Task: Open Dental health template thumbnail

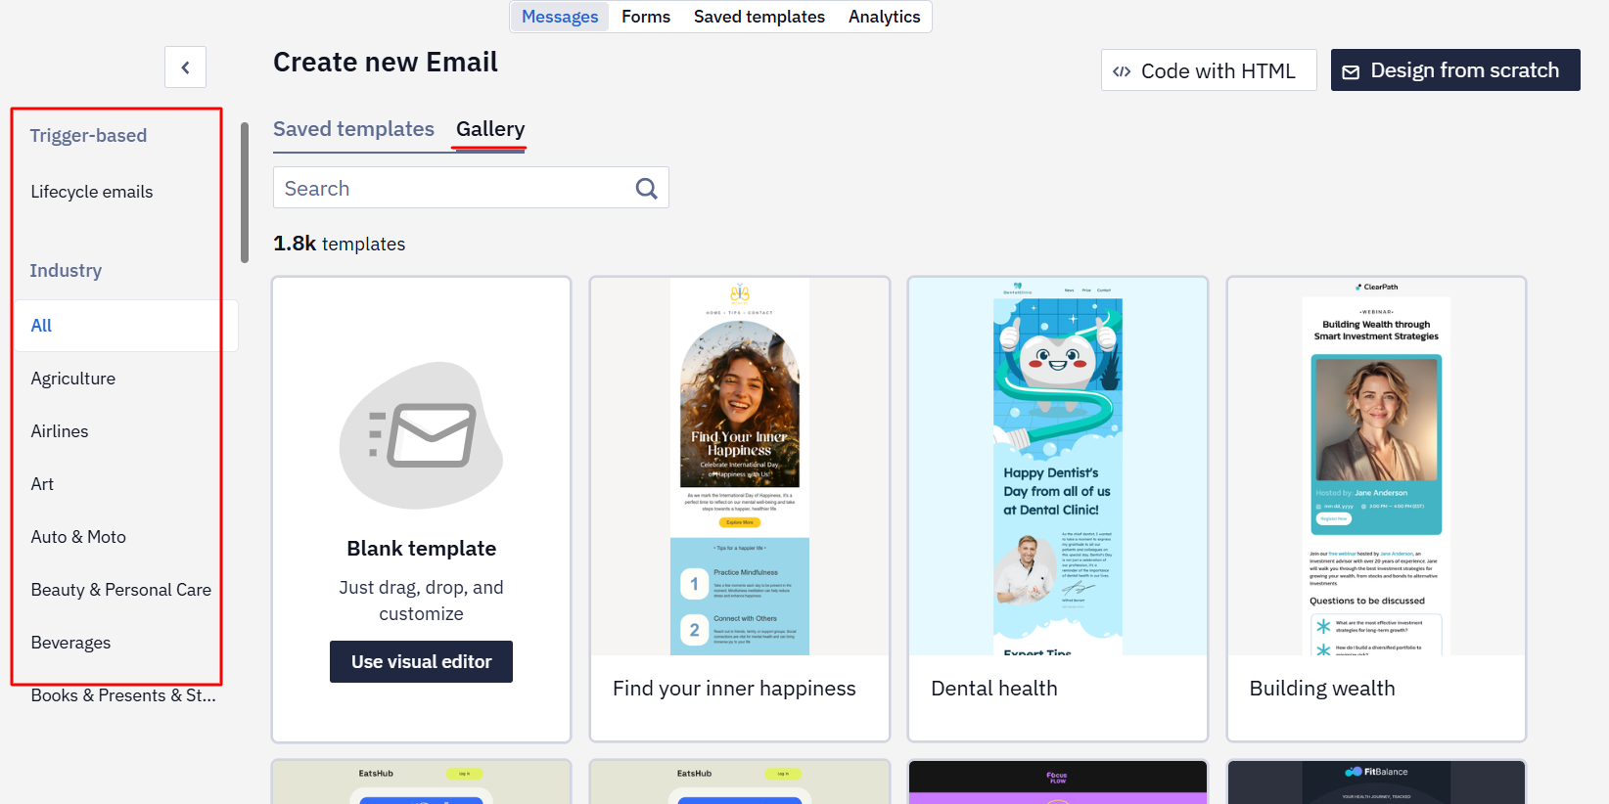Action: [1058, 467]
